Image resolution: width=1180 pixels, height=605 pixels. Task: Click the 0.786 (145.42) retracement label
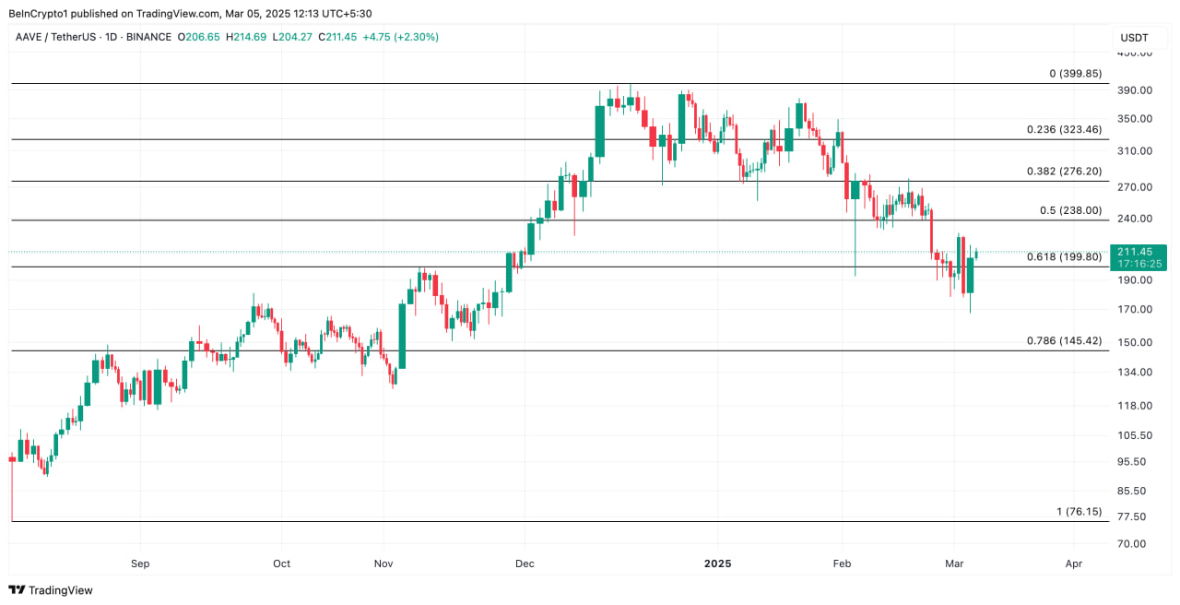pos(1064,341)
